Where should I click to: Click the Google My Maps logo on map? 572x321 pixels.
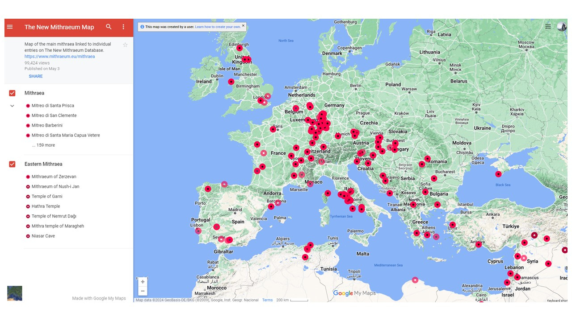354,293
